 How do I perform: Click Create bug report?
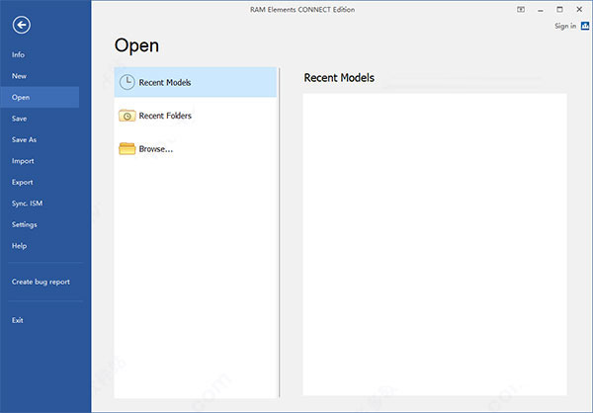[41, 282]
